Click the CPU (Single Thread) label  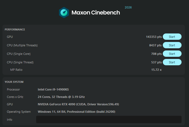pyautogui.click(x=20, y=62)
